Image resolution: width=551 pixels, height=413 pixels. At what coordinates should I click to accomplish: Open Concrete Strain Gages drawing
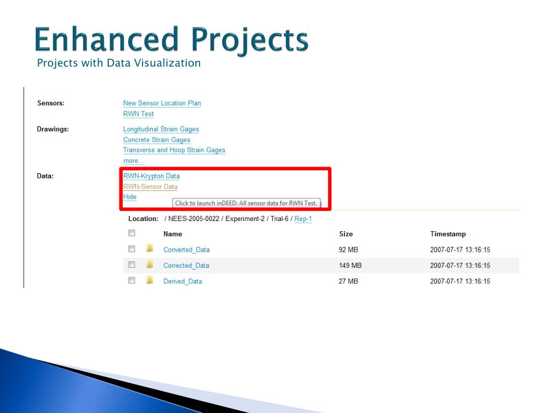[x=157, y=140]
